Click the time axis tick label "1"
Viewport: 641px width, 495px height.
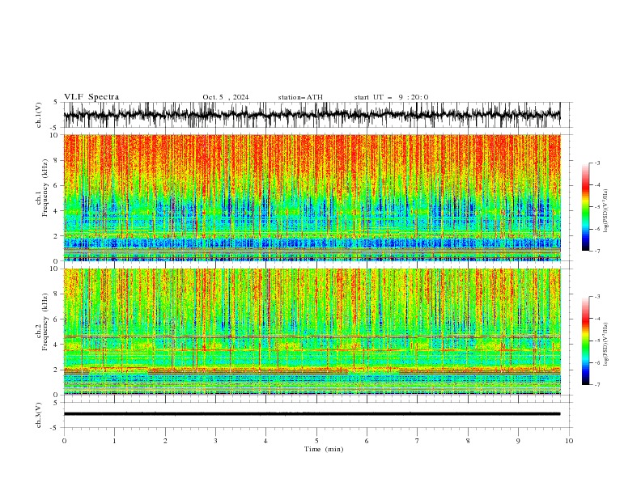click(x=114, y=441)
